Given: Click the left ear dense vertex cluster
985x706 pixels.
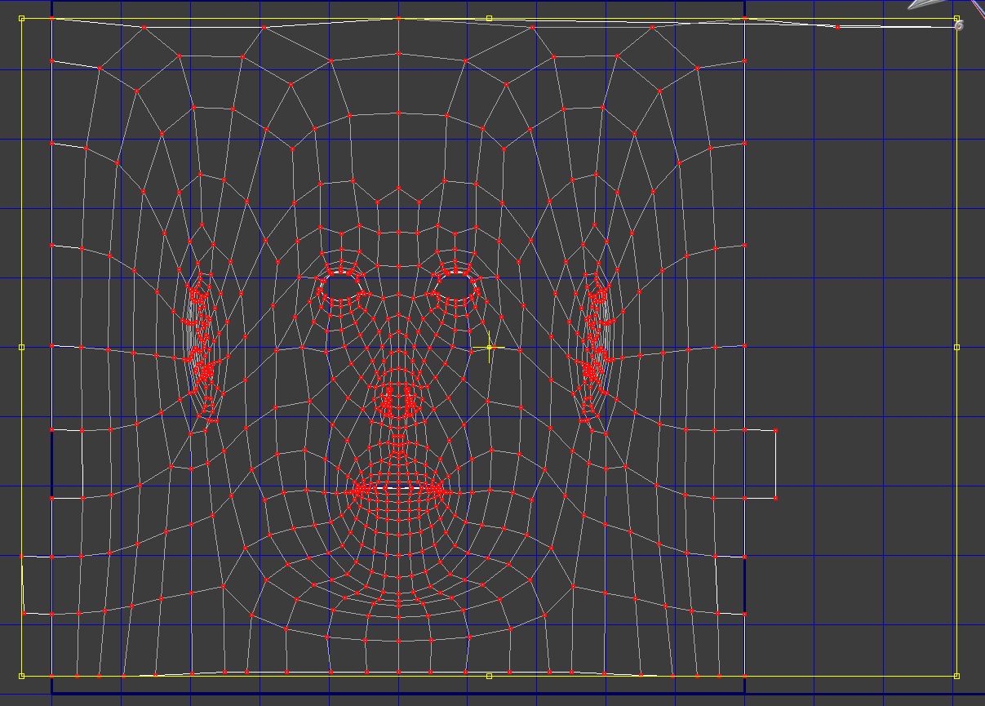Looking at the screenshot, I should tap(202, 347).
